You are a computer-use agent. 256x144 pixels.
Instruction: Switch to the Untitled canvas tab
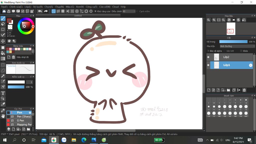pyautogui.click(x=78, y=16)
